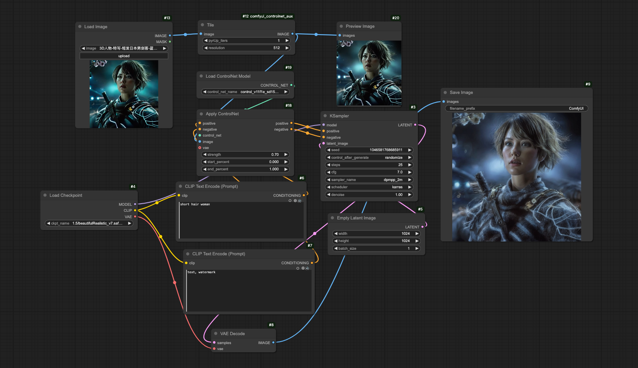Click the VAE Decode IMAGE output port

point(273,342)
